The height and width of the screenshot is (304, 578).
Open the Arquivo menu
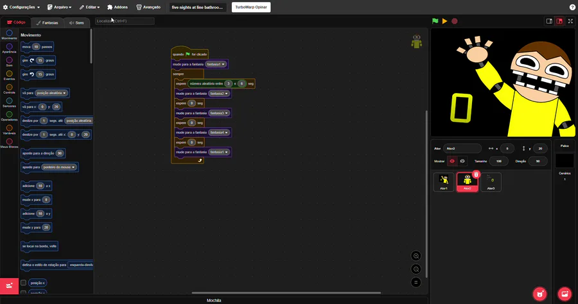coord(59,7)
